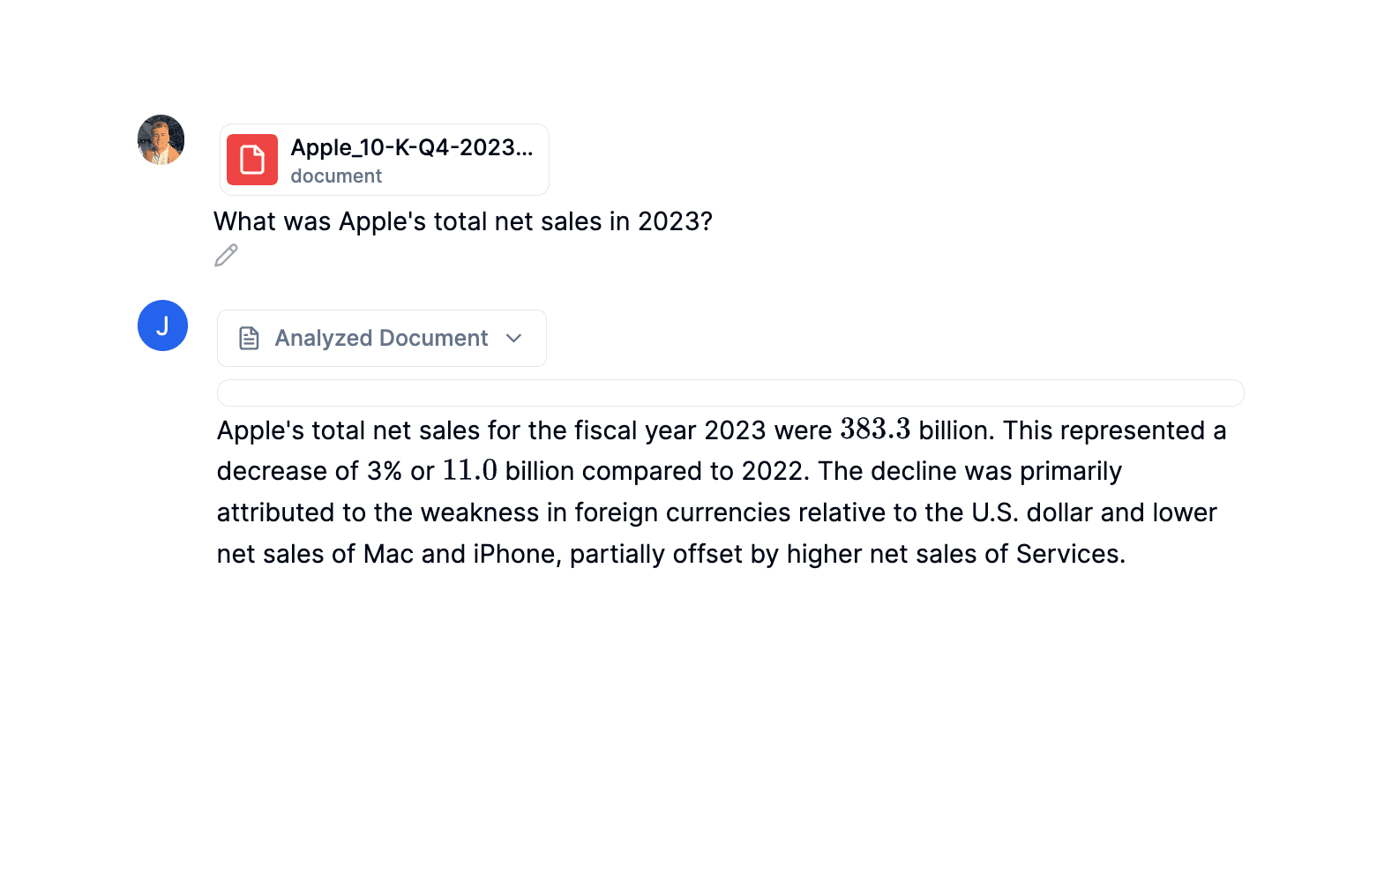Click the empty bar below Analyzed Document
This screenshot has height=875, width=1399.
pyautogui.click(x=730, y=393)
